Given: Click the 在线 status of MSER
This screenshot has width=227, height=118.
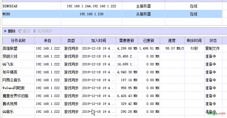Looking at the screenshot, I should (193, 14).
